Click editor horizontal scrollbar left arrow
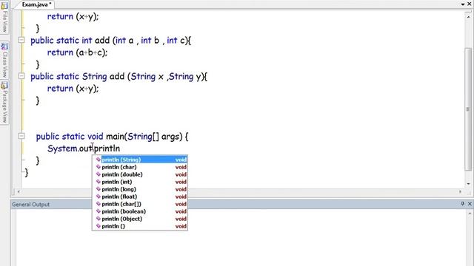The width and height of the screenshot is (474, 266). [x=19, y=191]
